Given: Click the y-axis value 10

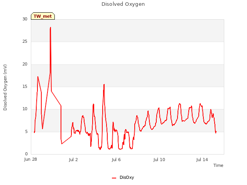Looking at the screenshot, I should pos(25,109).
